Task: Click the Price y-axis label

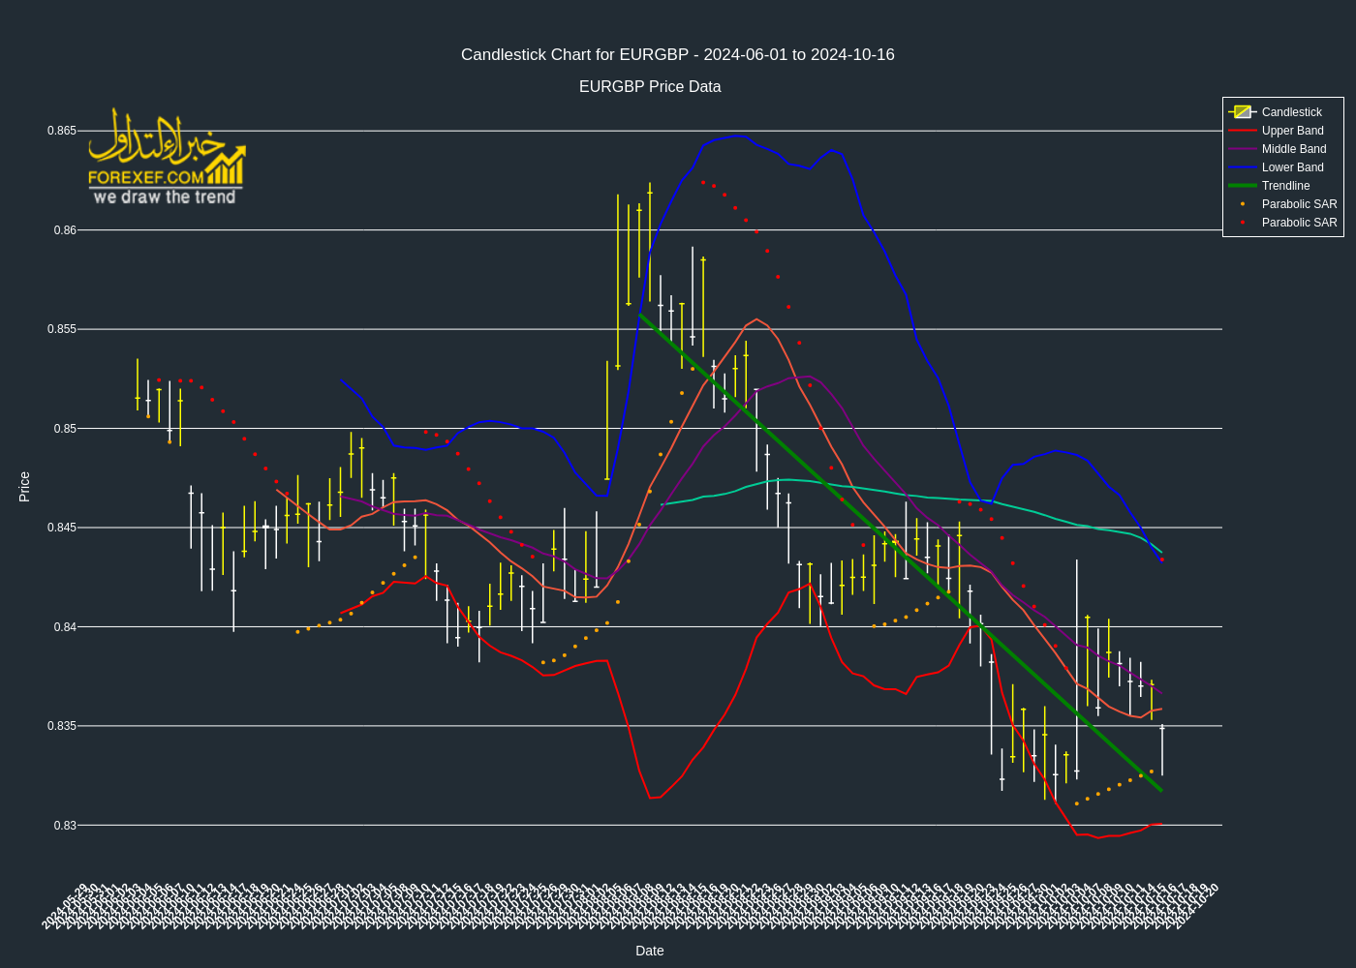Action: (x=24, y=487)
